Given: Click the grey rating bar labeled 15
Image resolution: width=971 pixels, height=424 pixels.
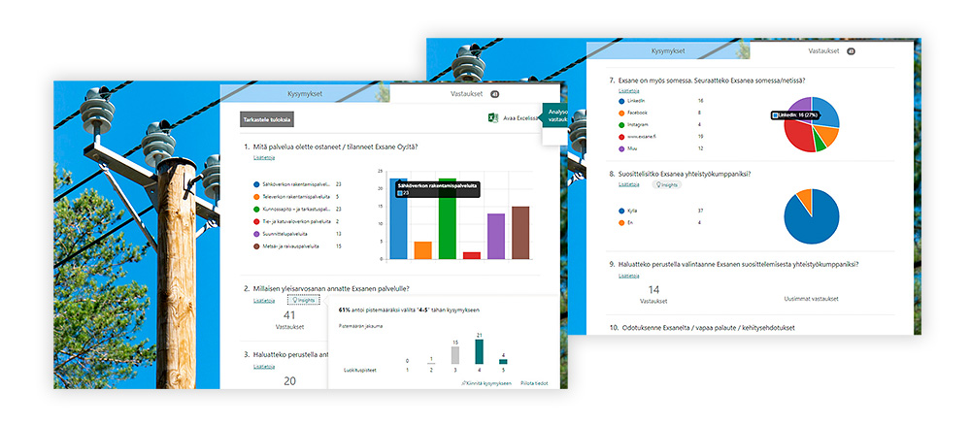Looking at the screenshot, I should (455, 355).
